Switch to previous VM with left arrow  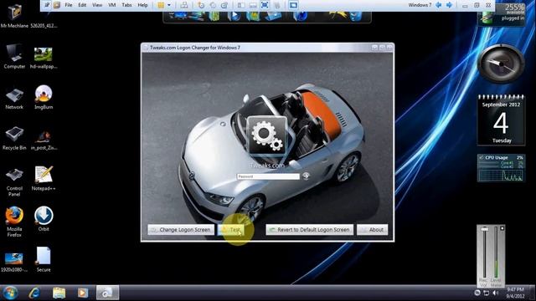(439, 5)
